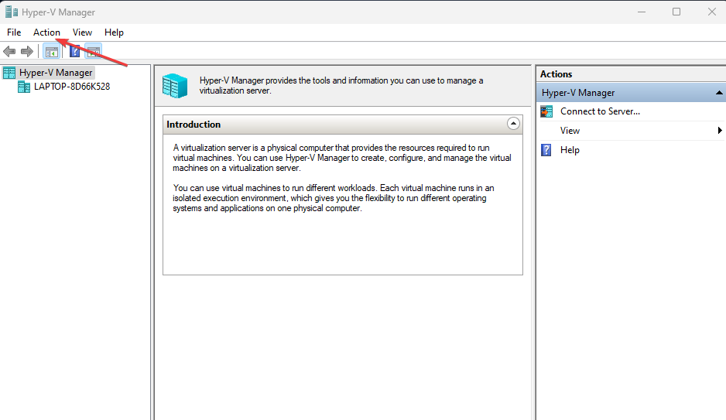
Task: Toggle the console tree pane icon
Action: click(51, 51)
